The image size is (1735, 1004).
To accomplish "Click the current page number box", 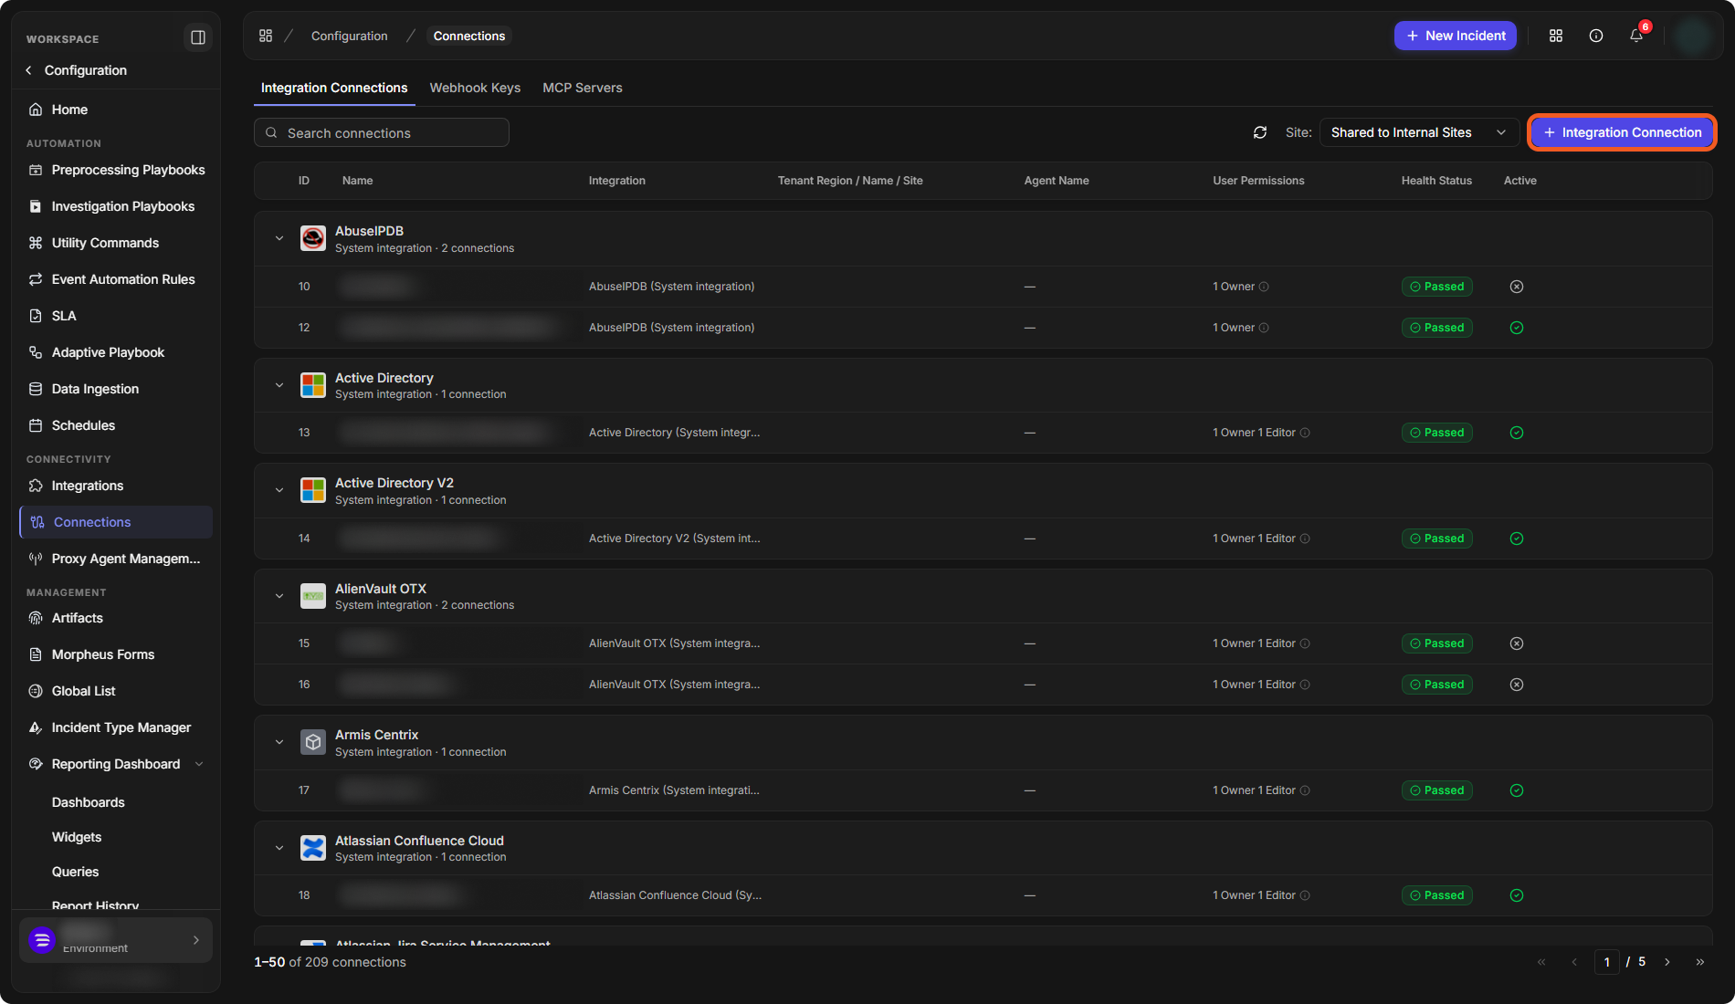I will [1607, 962].
